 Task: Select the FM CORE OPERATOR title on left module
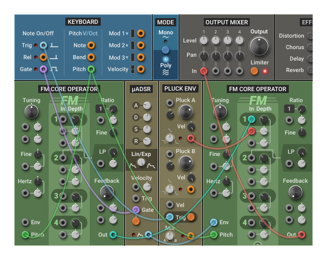[68, 89]
